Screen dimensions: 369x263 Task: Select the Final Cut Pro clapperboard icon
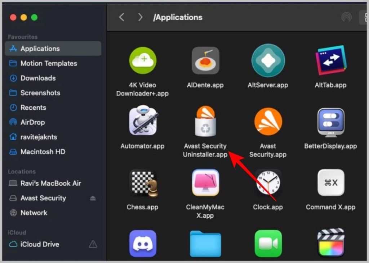(x=331, y=243)
